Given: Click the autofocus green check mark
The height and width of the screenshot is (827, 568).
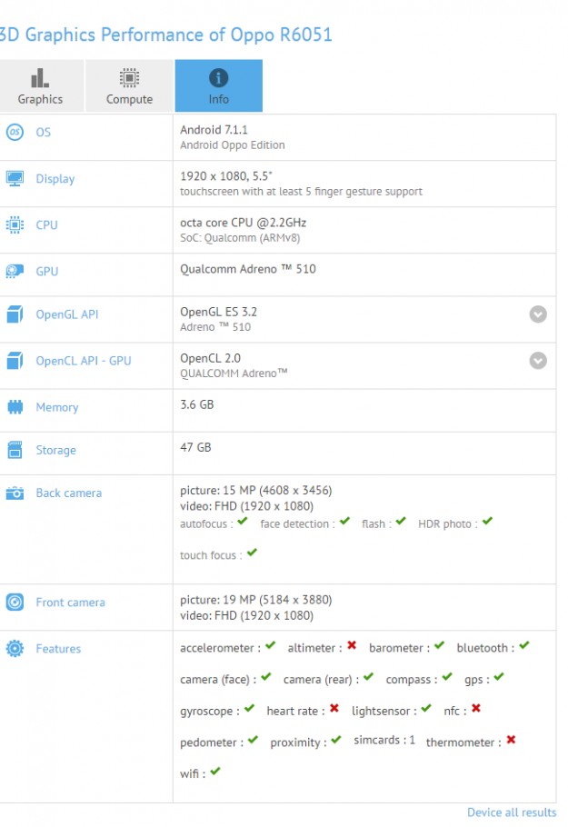Looking at the screenshot, I should pos(242,522).
